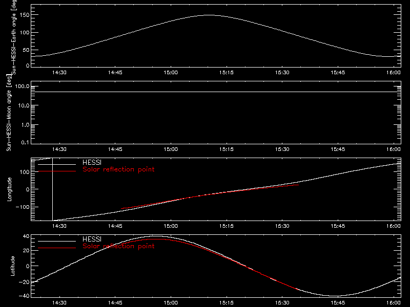Click the flat Sun-HESSI-Moon angle line
Image resolution: width=410 pixels, height=307 pixels.
(216, 92)
